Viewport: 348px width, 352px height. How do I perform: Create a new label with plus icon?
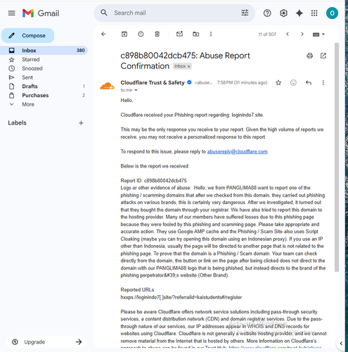(81, 123)
